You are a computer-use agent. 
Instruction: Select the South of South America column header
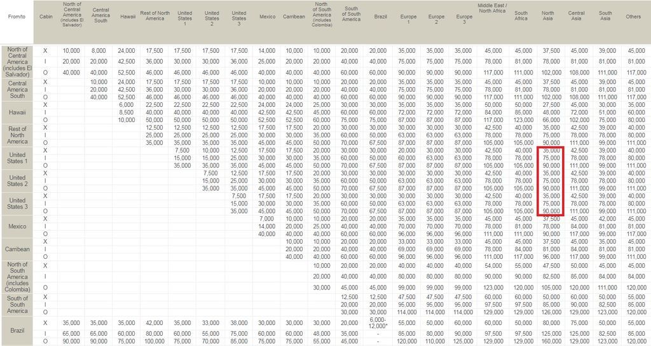click(x=351, y=14)
